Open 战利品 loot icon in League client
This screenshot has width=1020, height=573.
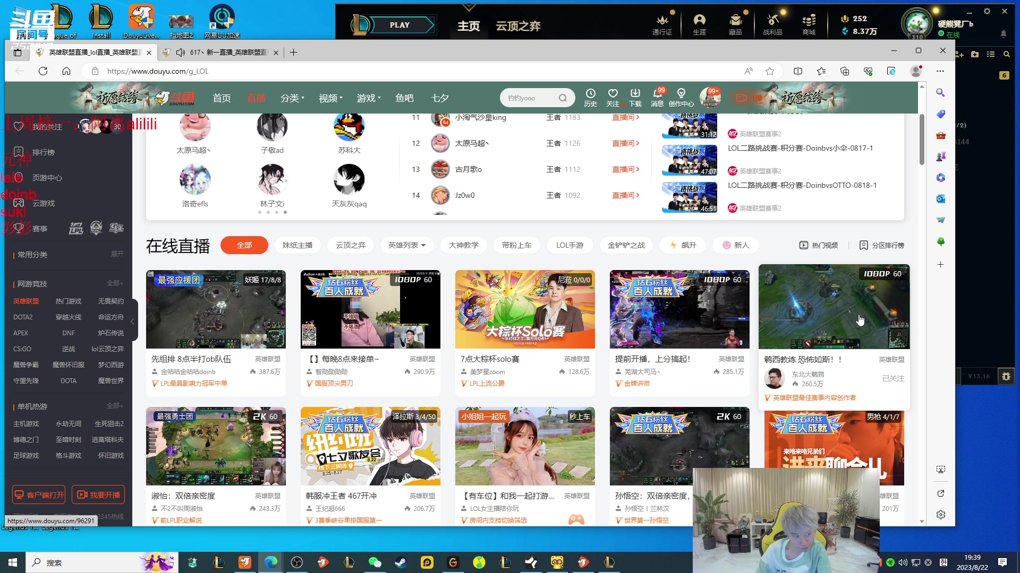(x=772, y=24)
